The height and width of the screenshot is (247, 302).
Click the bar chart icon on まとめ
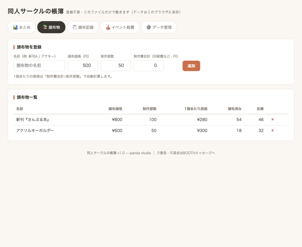coord(15,27)
